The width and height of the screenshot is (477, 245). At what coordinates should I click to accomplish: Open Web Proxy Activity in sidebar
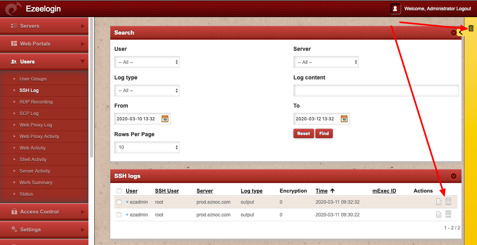39,137
